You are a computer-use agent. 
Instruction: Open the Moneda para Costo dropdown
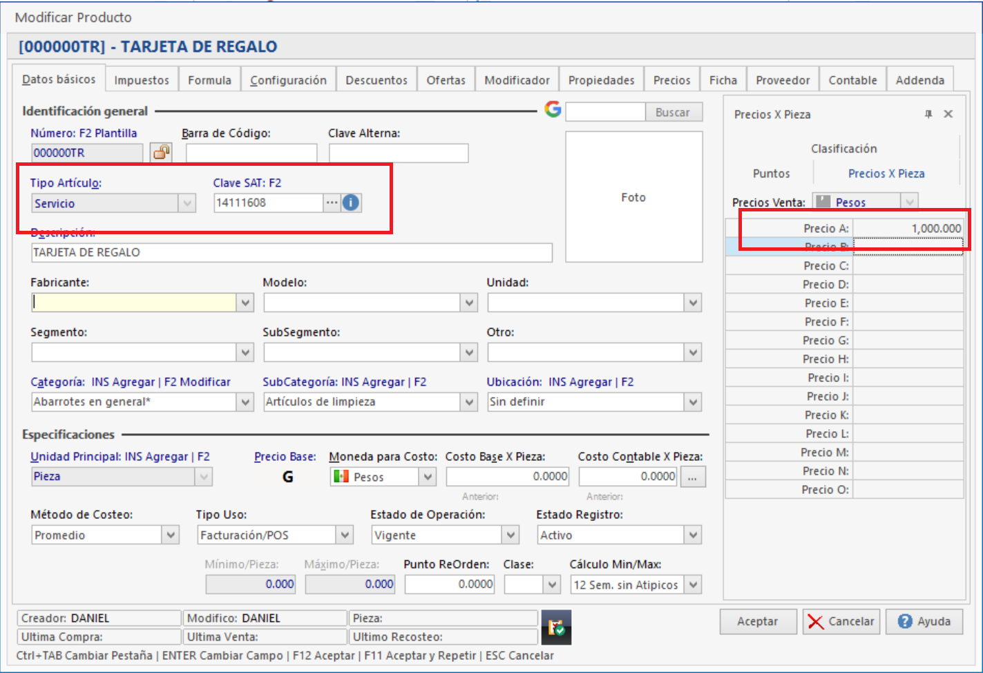[428, 477]
